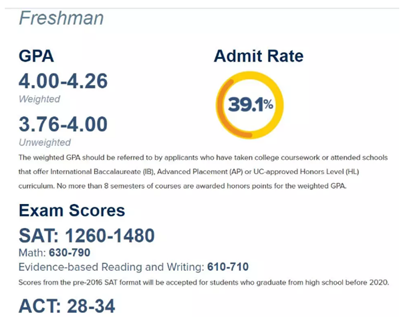Select the SAT: 1260-1480 score range

coord(87,235)
